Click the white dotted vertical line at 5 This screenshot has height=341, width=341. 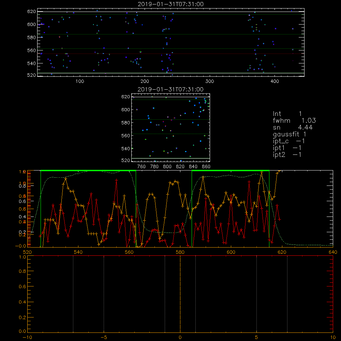click(257, 294)
